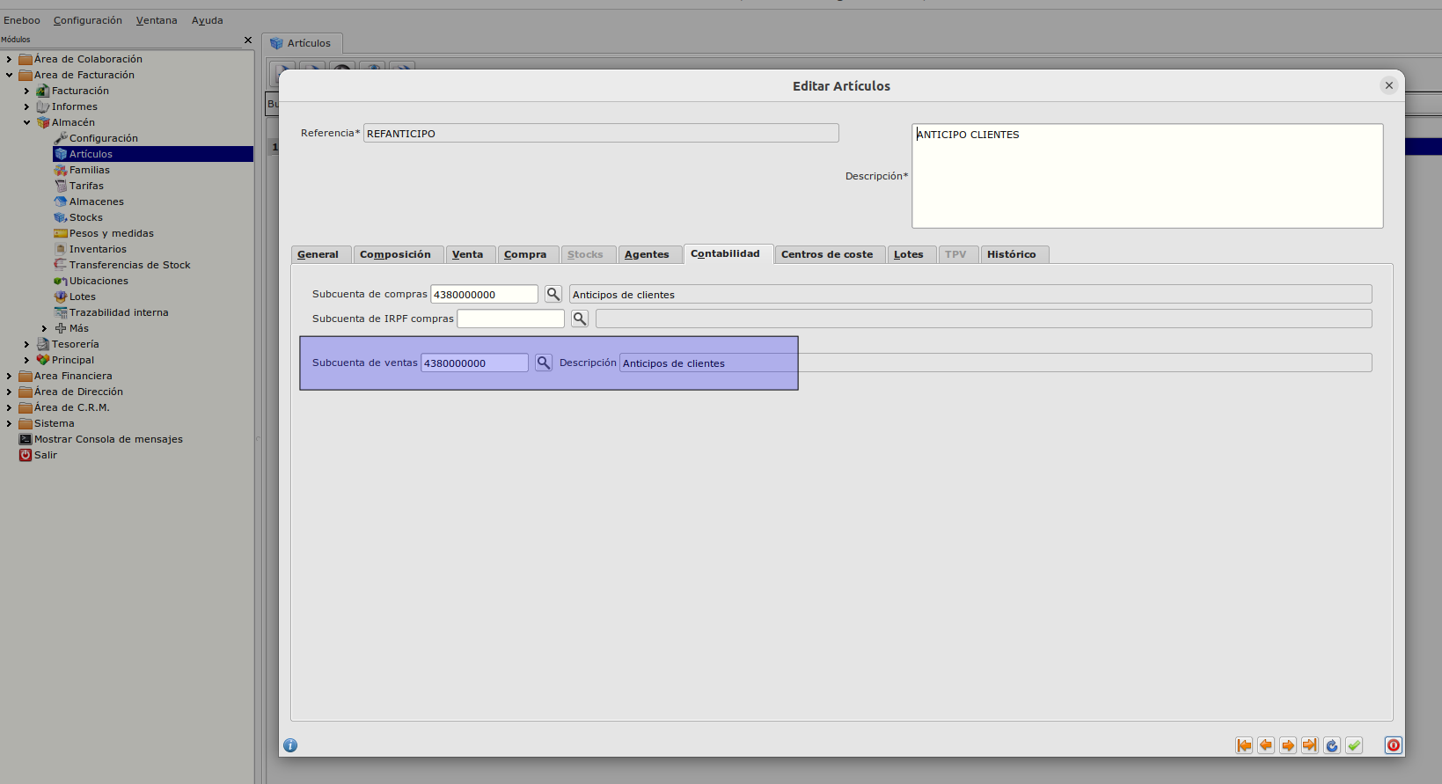Click the Subcuenta de compras code field
The width and height of the screenshot is (1442, 784).
484,294
